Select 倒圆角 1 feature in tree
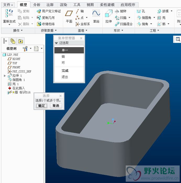This screenshot has width=181, height=183. point(16,80)
